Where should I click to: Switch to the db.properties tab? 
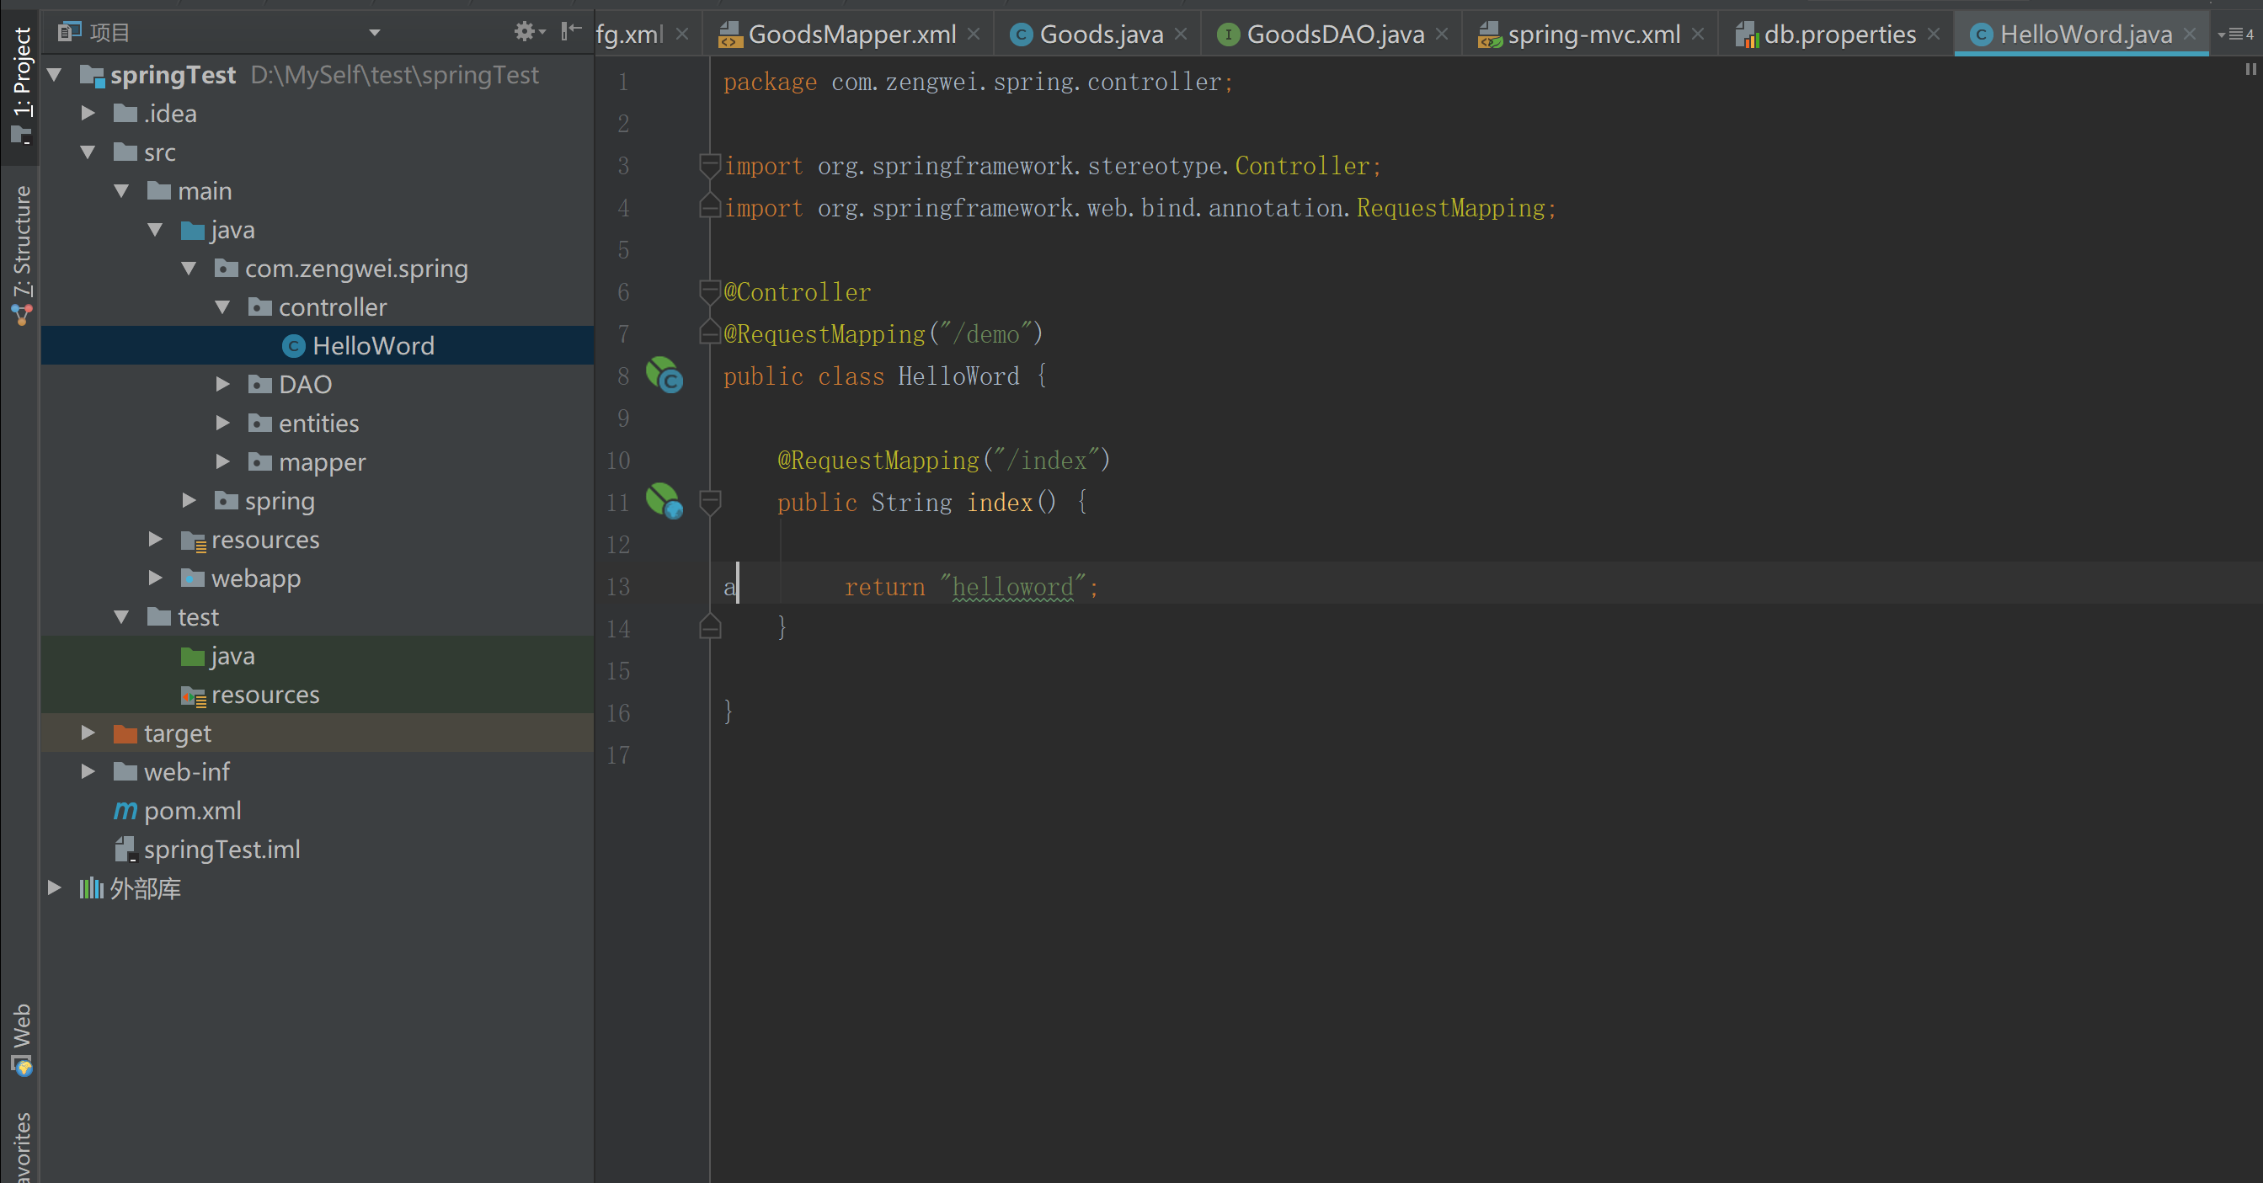pos(1839,35)
